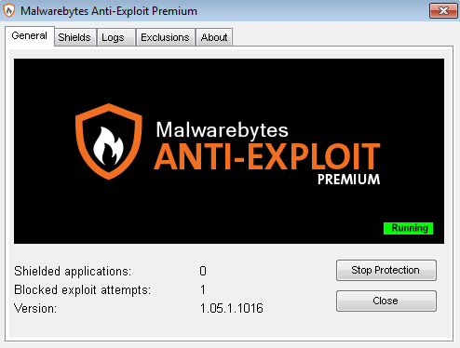460x348 pixels.
Task: Click the Blocked exploit attempts label
Action: click(82, 290)
